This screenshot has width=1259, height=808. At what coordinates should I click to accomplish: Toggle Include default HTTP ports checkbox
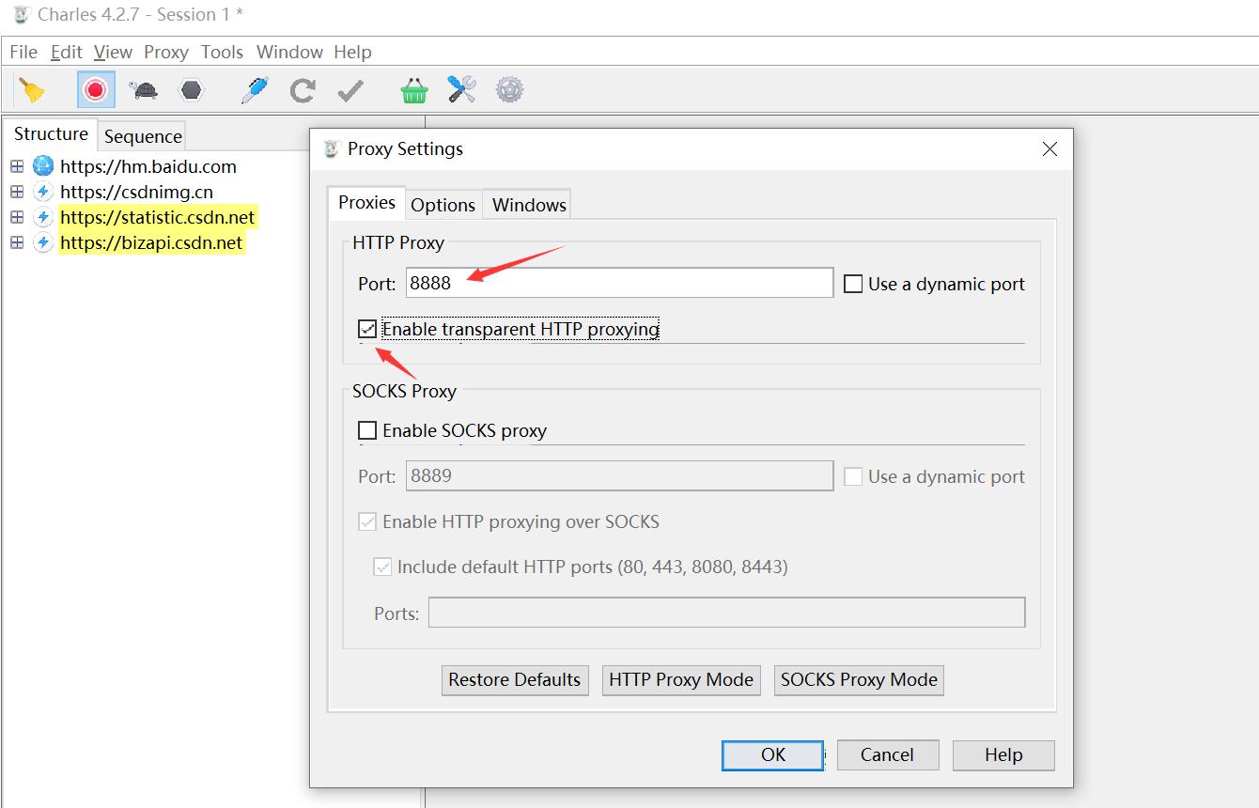point(382,567)
